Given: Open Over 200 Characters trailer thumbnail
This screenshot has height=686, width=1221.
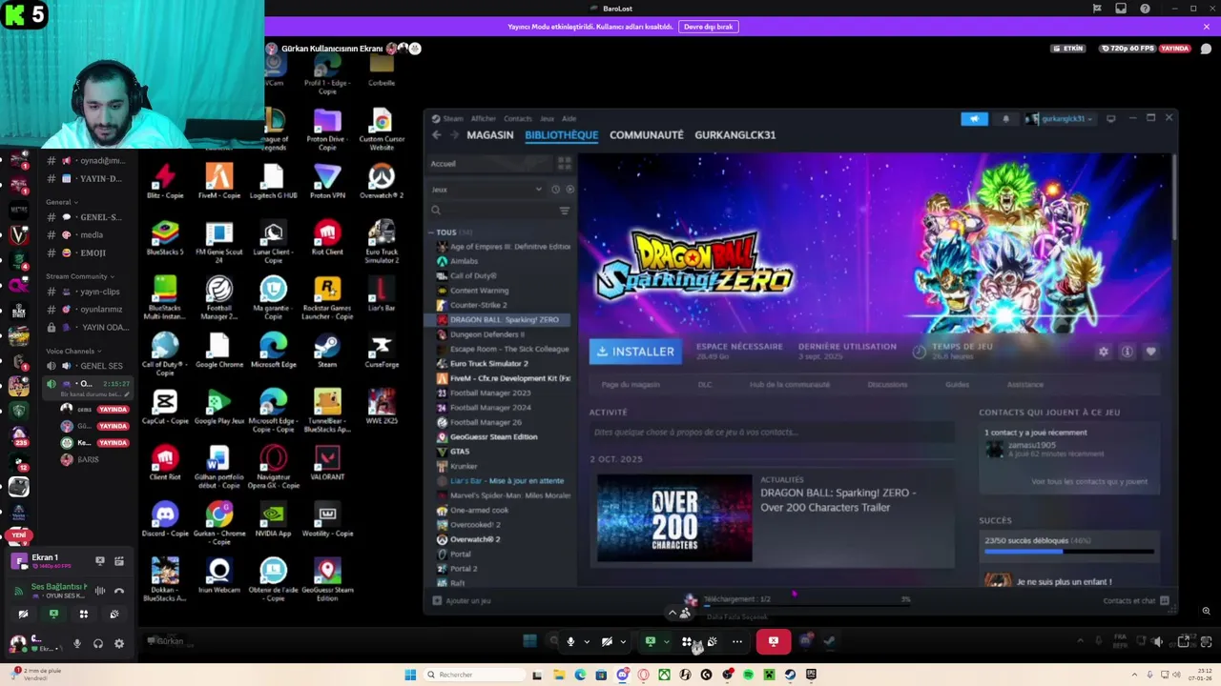Looking at the screenshot, I should (674, 518).
